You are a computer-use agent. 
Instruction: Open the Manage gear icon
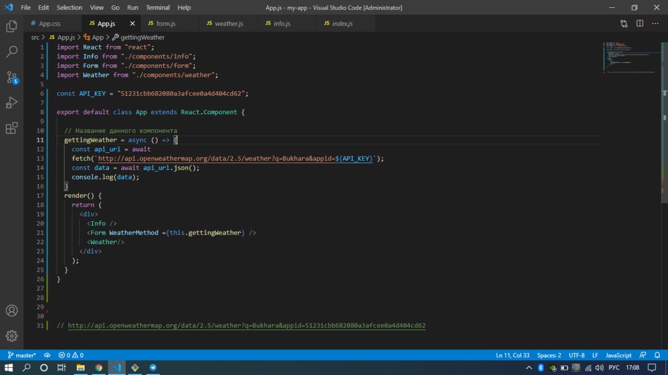pyautogui.click(x=11, y=335)
